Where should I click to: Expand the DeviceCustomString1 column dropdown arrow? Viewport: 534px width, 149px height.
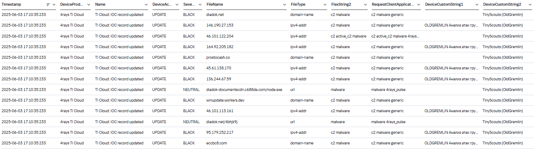click(477, 5)
